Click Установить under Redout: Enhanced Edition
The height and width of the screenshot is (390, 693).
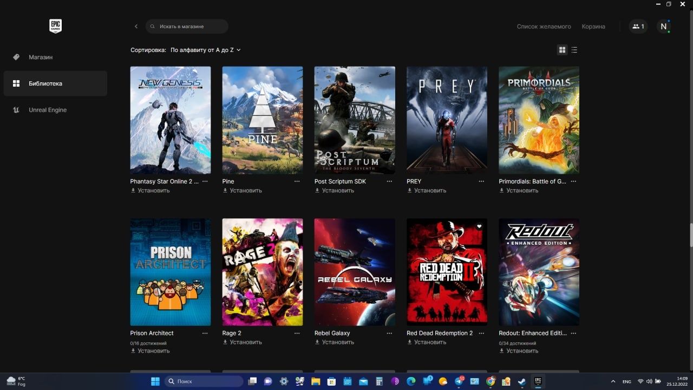519,351
